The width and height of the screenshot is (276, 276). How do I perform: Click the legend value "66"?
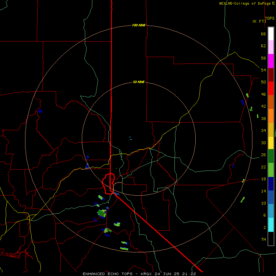263,34
